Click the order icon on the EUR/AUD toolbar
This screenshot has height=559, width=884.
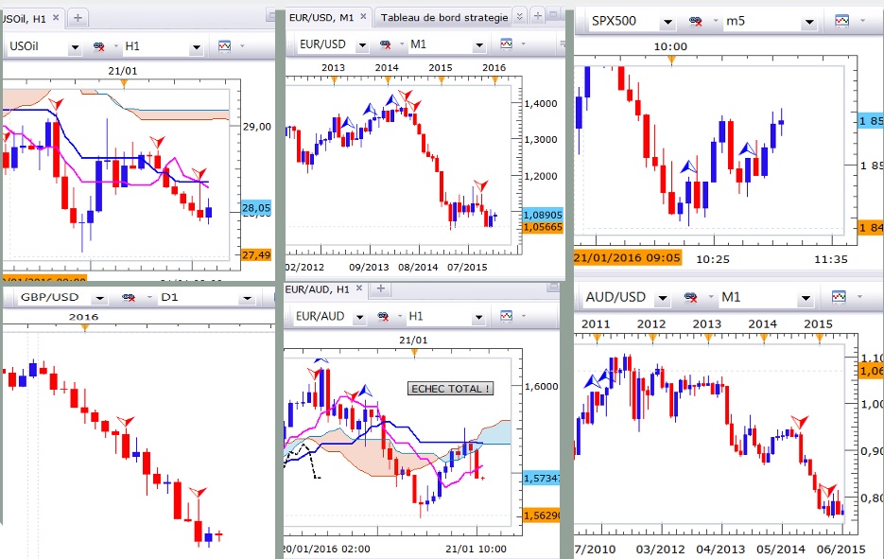(384, 317)
